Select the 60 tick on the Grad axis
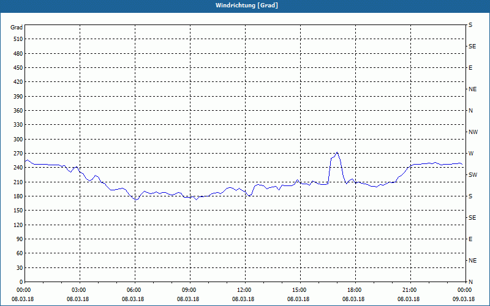 (x=20, y=253)
